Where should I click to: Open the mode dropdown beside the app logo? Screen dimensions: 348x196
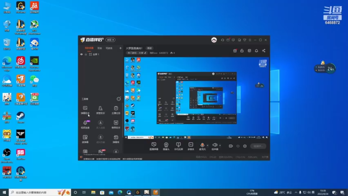tap(110, 40)
